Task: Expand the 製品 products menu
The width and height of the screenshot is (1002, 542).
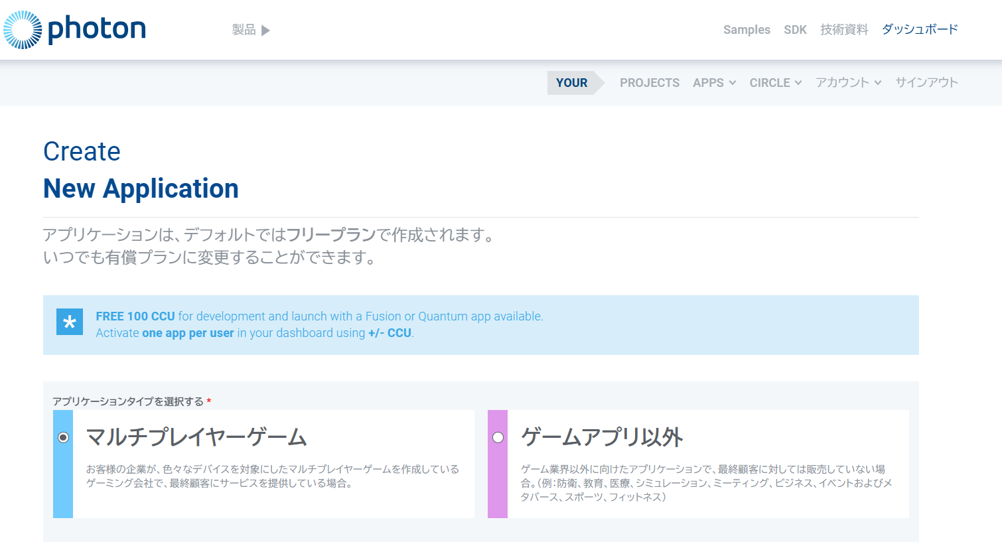Action: point(244,30)
